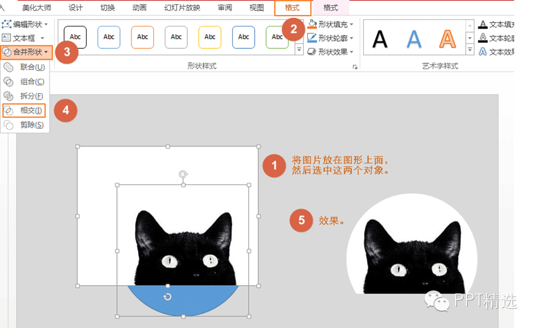The image size is (534, 328).
Task: Open the 合并形状 merge shapes dropdown
Action: point(27,52)
